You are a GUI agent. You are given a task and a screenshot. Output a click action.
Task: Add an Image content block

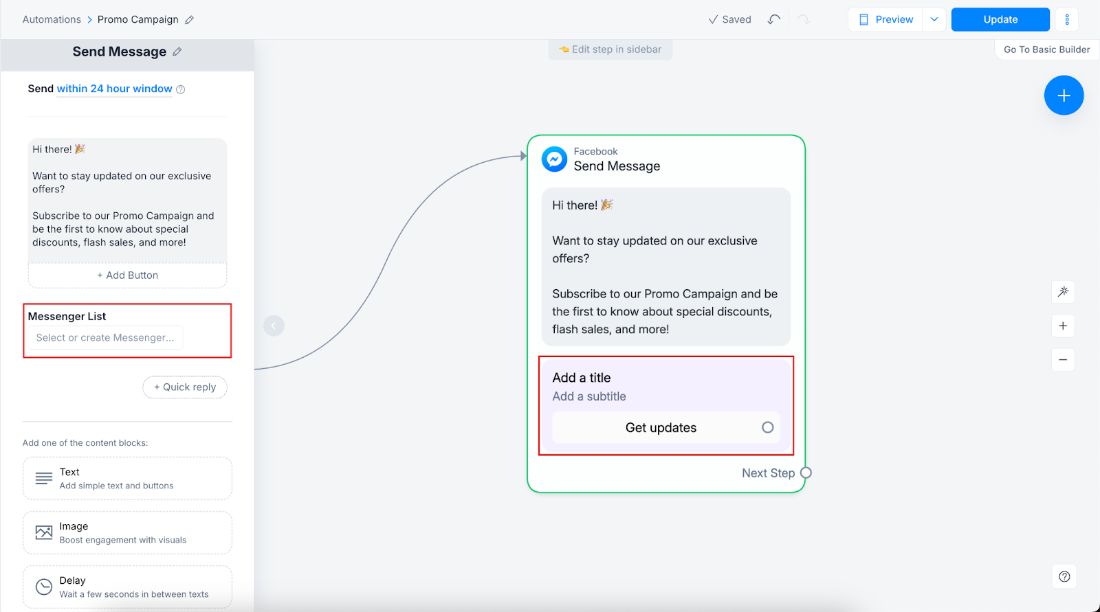click(x=127, y=532)
